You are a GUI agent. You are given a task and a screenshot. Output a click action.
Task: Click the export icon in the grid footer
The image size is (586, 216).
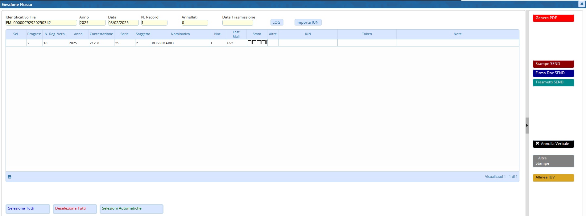click(10, 177)
